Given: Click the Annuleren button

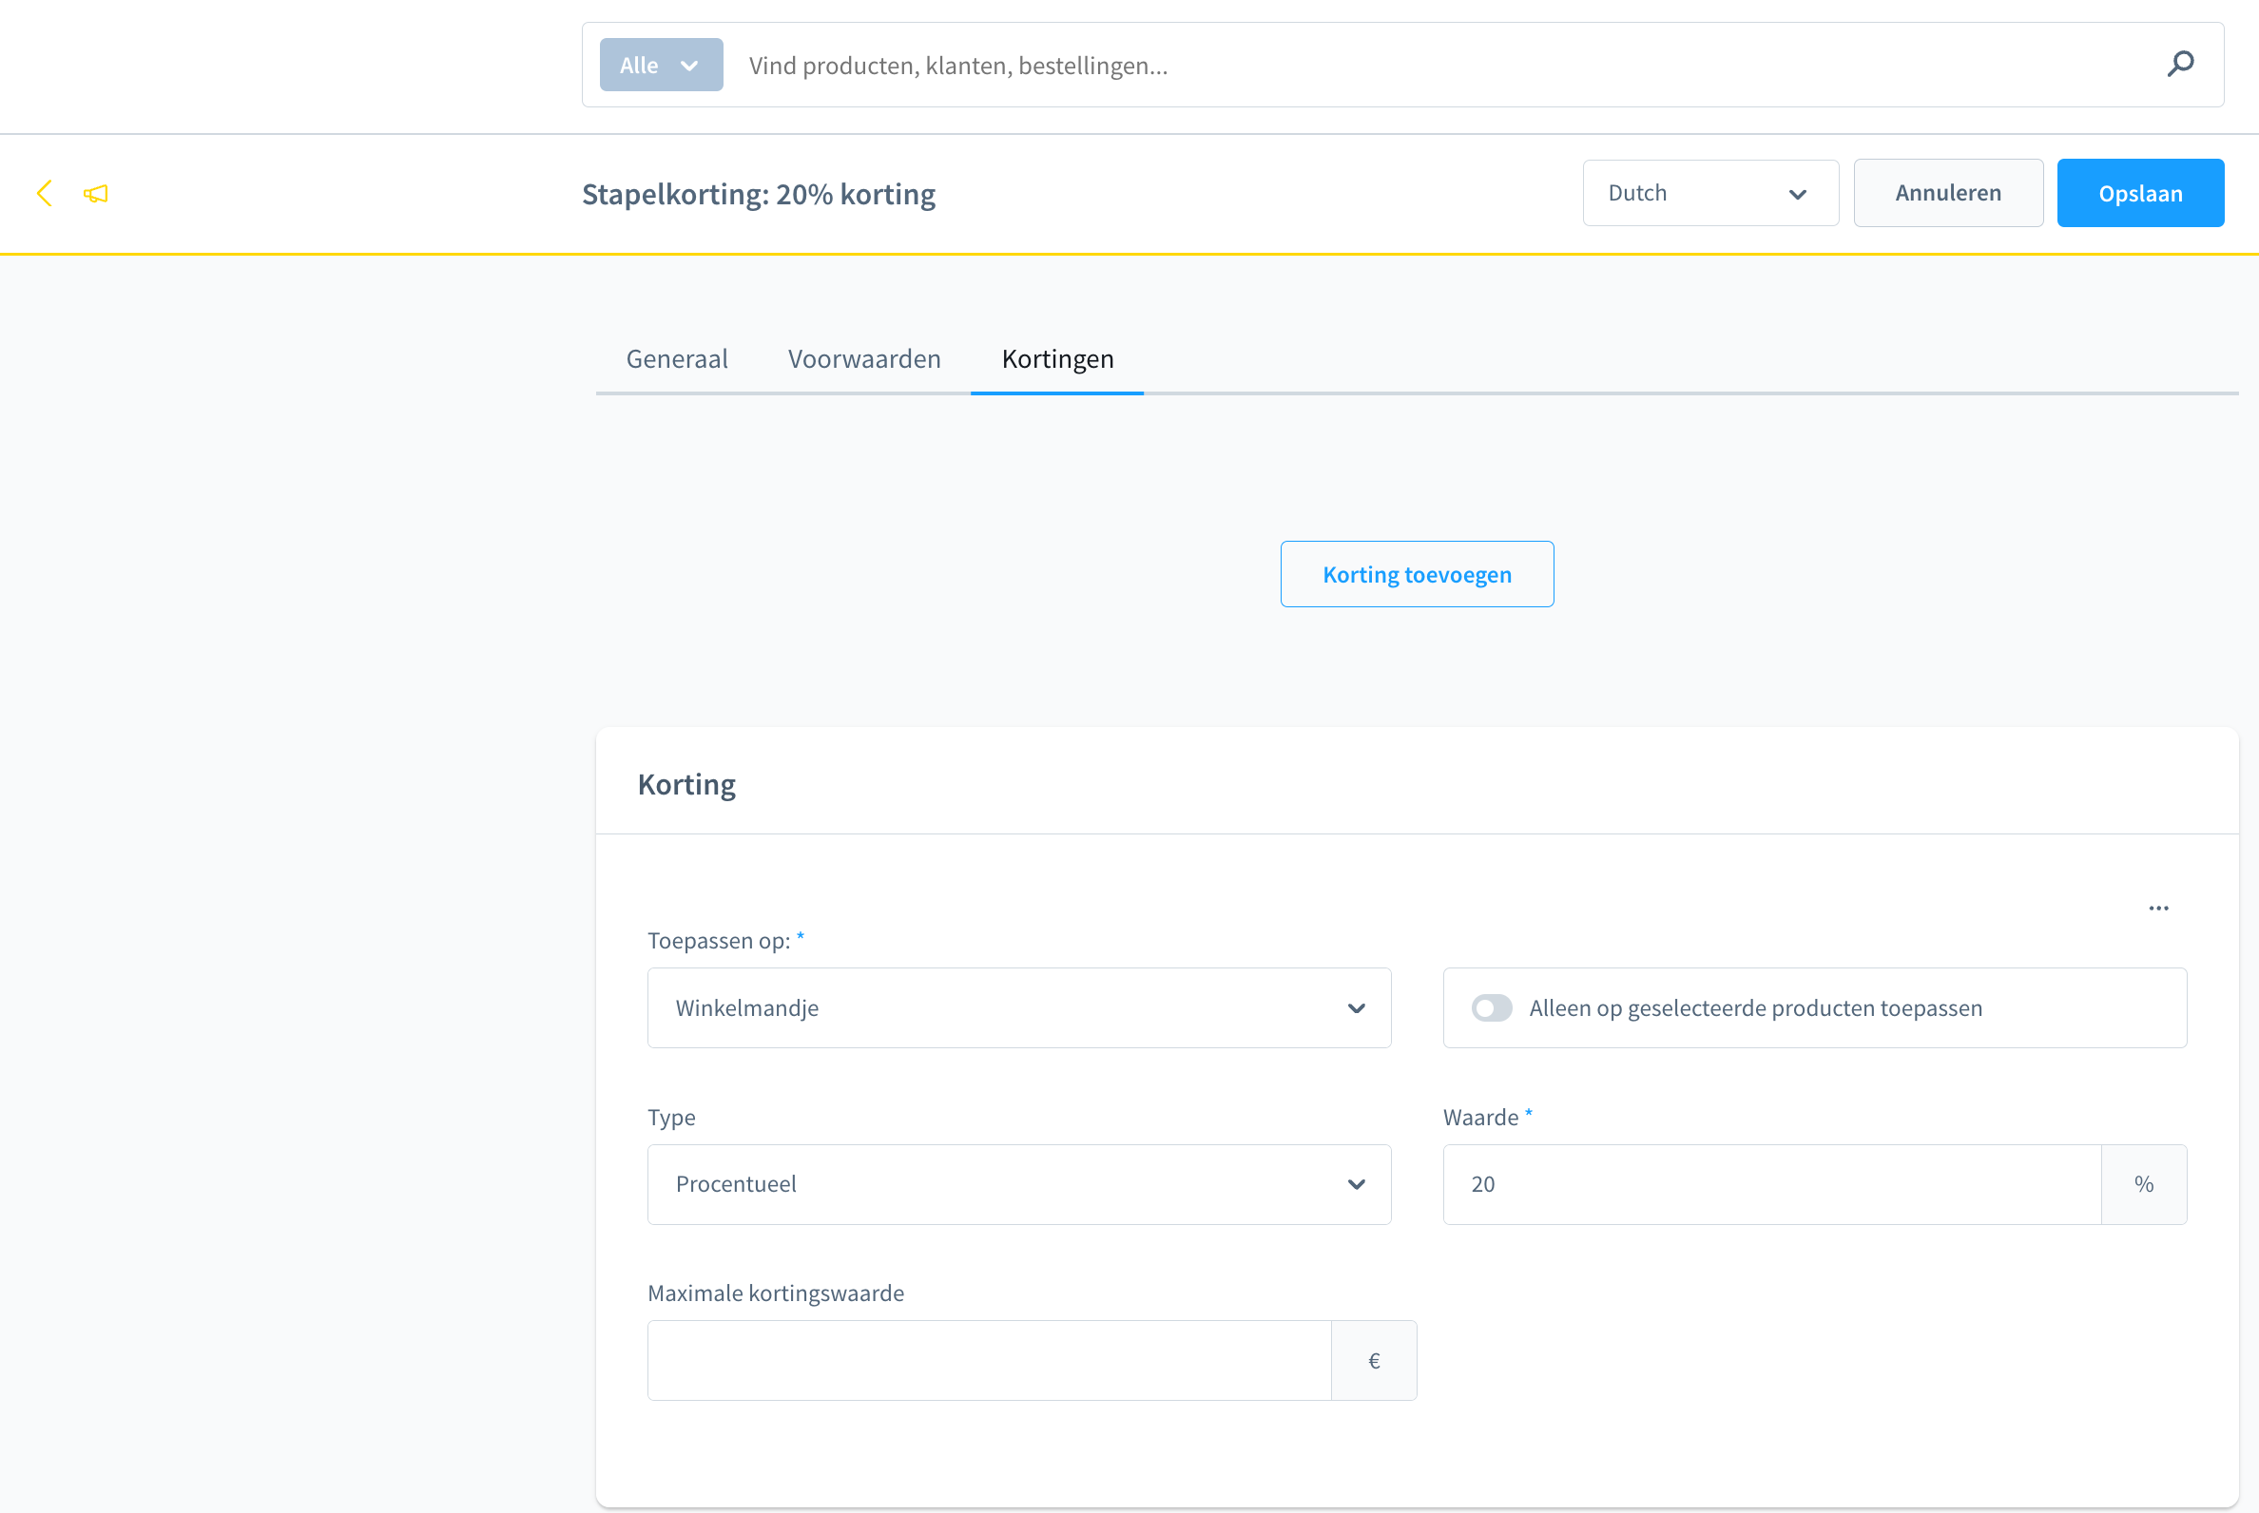Looking at the screenshot, I should [x=1947, y=193].
